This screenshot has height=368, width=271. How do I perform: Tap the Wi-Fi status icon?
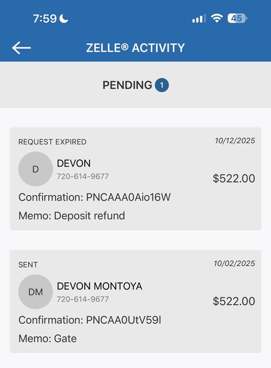pos(216,19)
